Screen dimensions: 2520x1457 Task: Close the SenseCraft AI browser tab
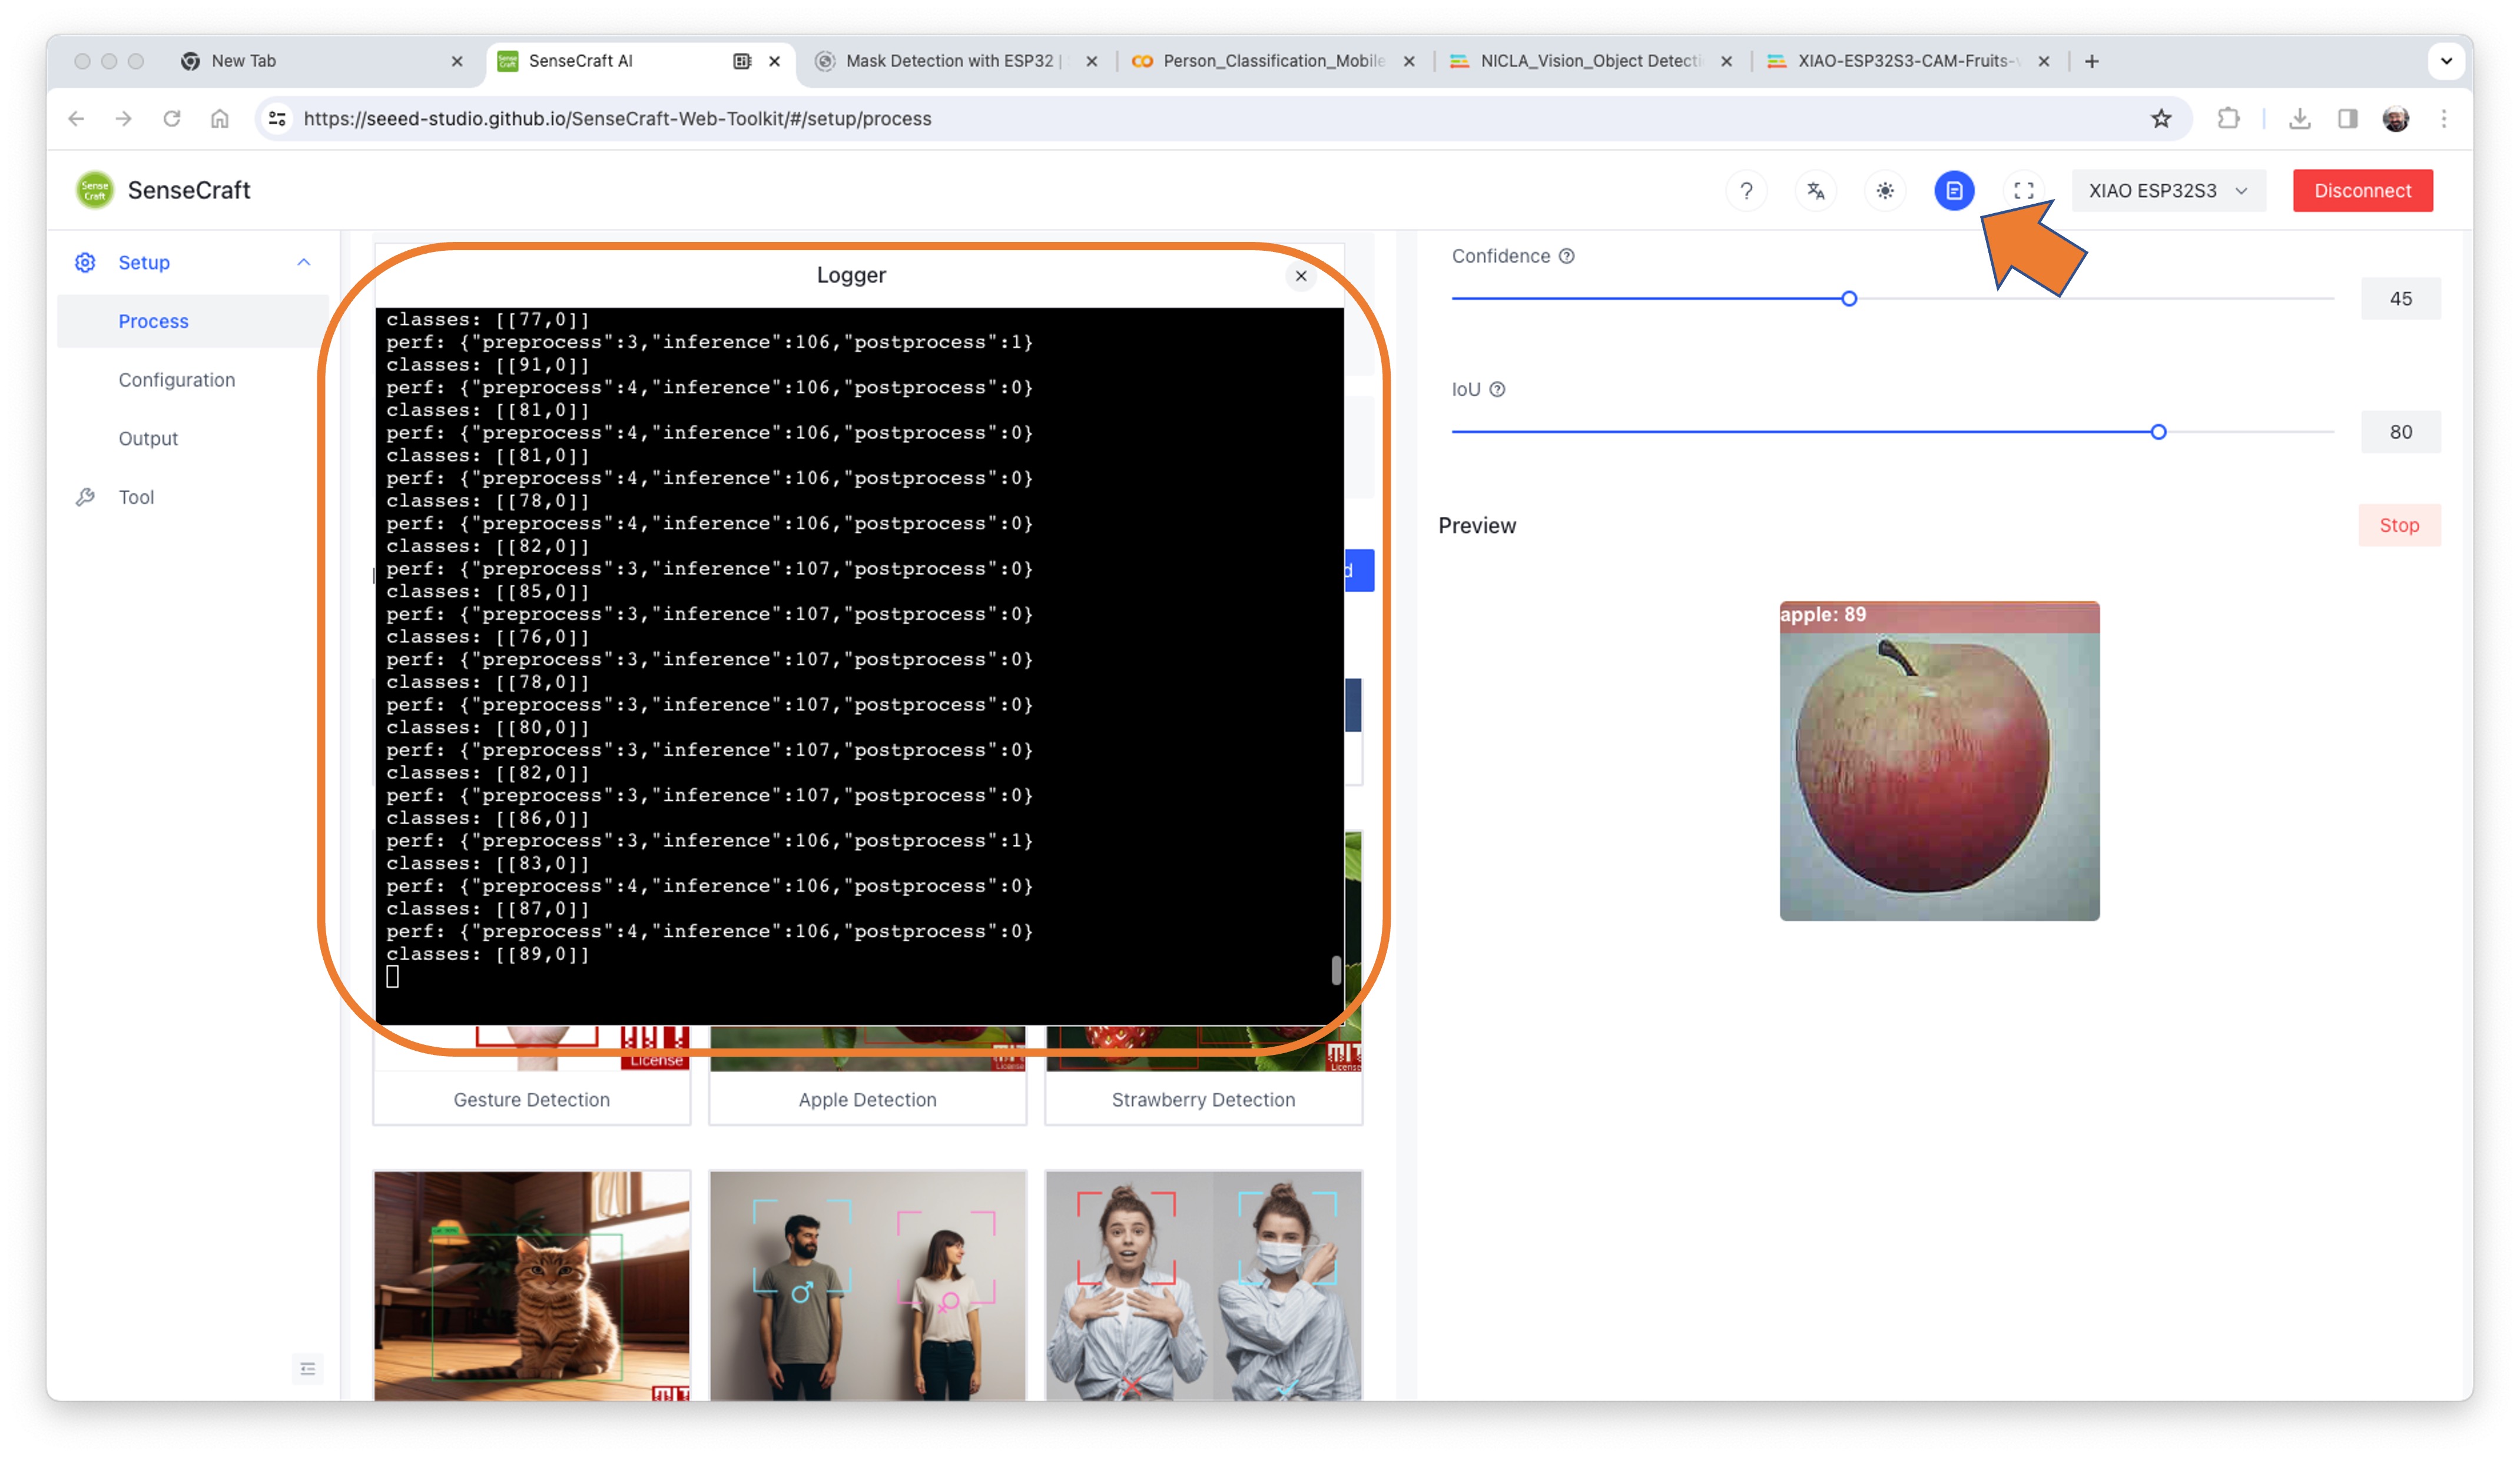point(774,61)
